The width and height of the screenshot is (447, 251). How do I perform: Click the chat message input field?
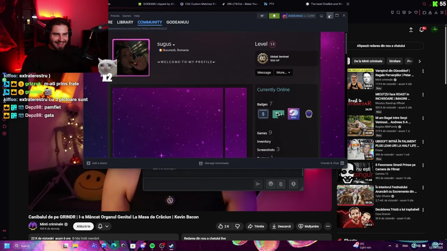pyautogui.click(x=198, y=184)
